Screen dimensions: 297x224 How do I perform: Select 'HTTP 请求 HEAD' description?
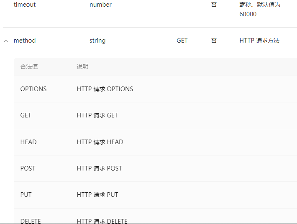click(100, 142)
